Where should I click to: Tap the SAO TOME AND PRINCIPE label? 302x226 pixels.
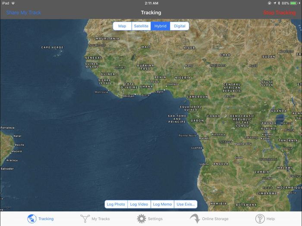177,119
